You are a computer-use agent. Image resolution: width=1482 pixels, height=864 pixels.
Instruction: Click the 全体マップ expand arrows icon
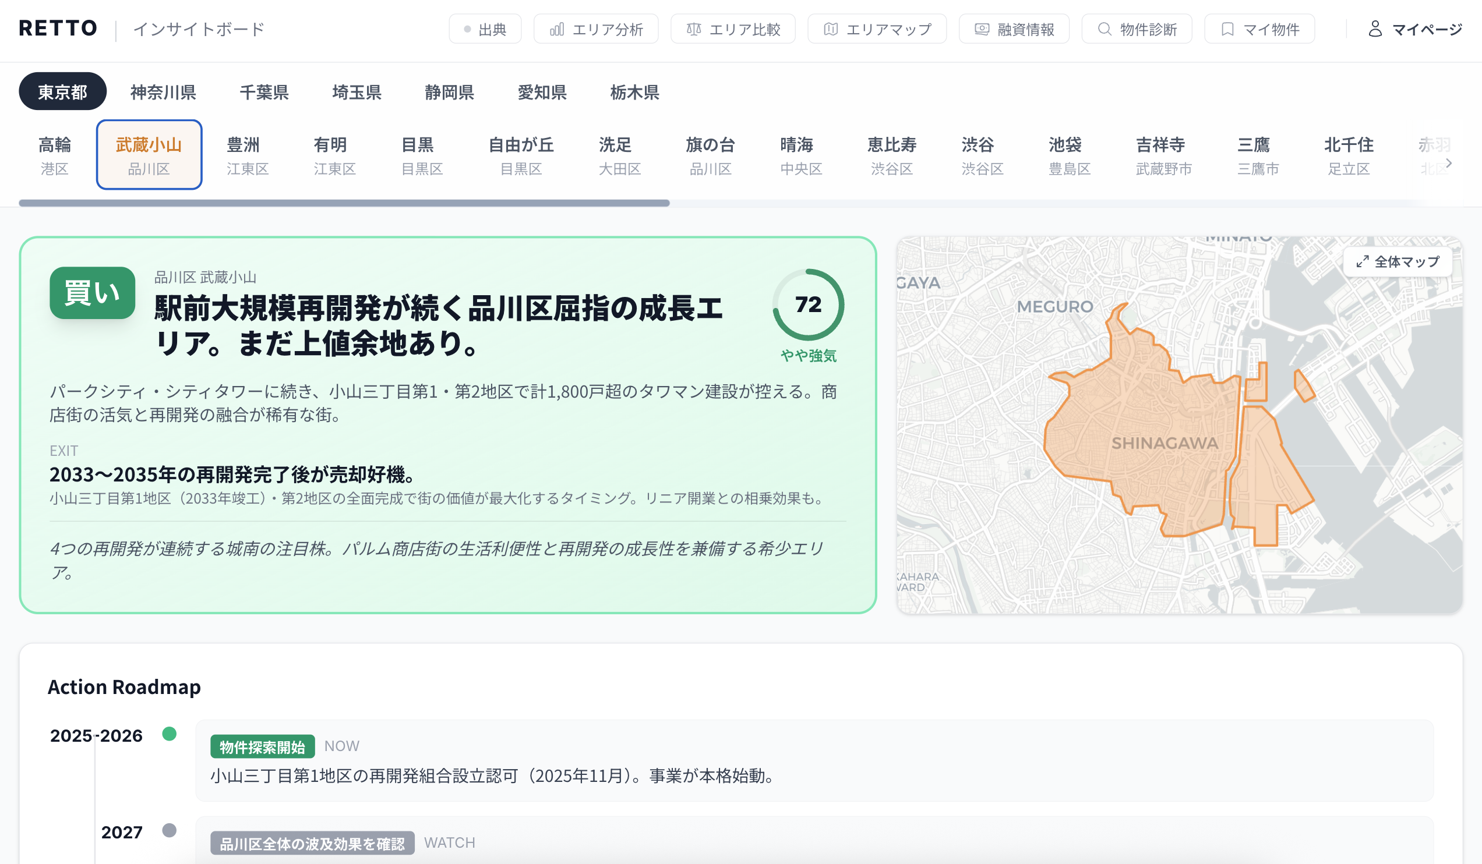[1362, 261]
